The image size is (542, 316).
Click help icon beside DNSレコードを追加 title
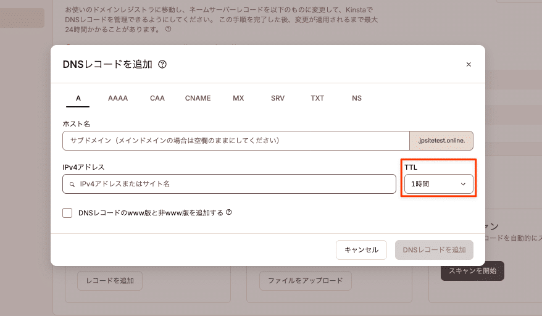click(162, 64)
